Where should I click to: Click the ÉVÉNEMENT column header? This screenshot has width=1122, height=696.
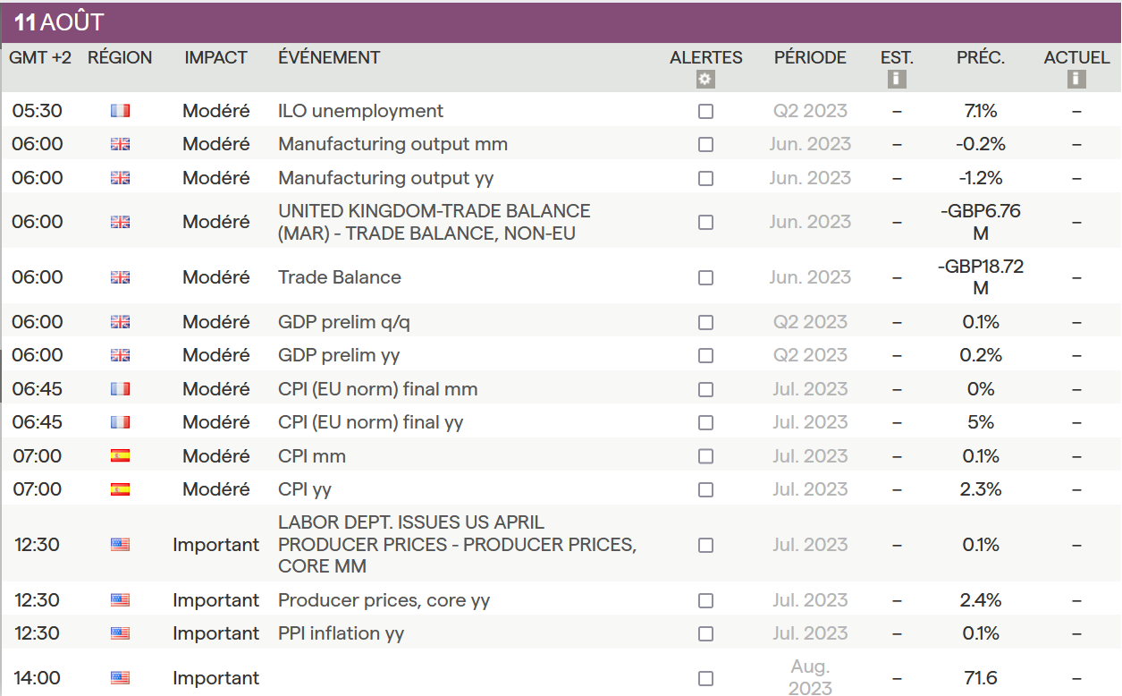pyautogui.click(x=329, y=57)
